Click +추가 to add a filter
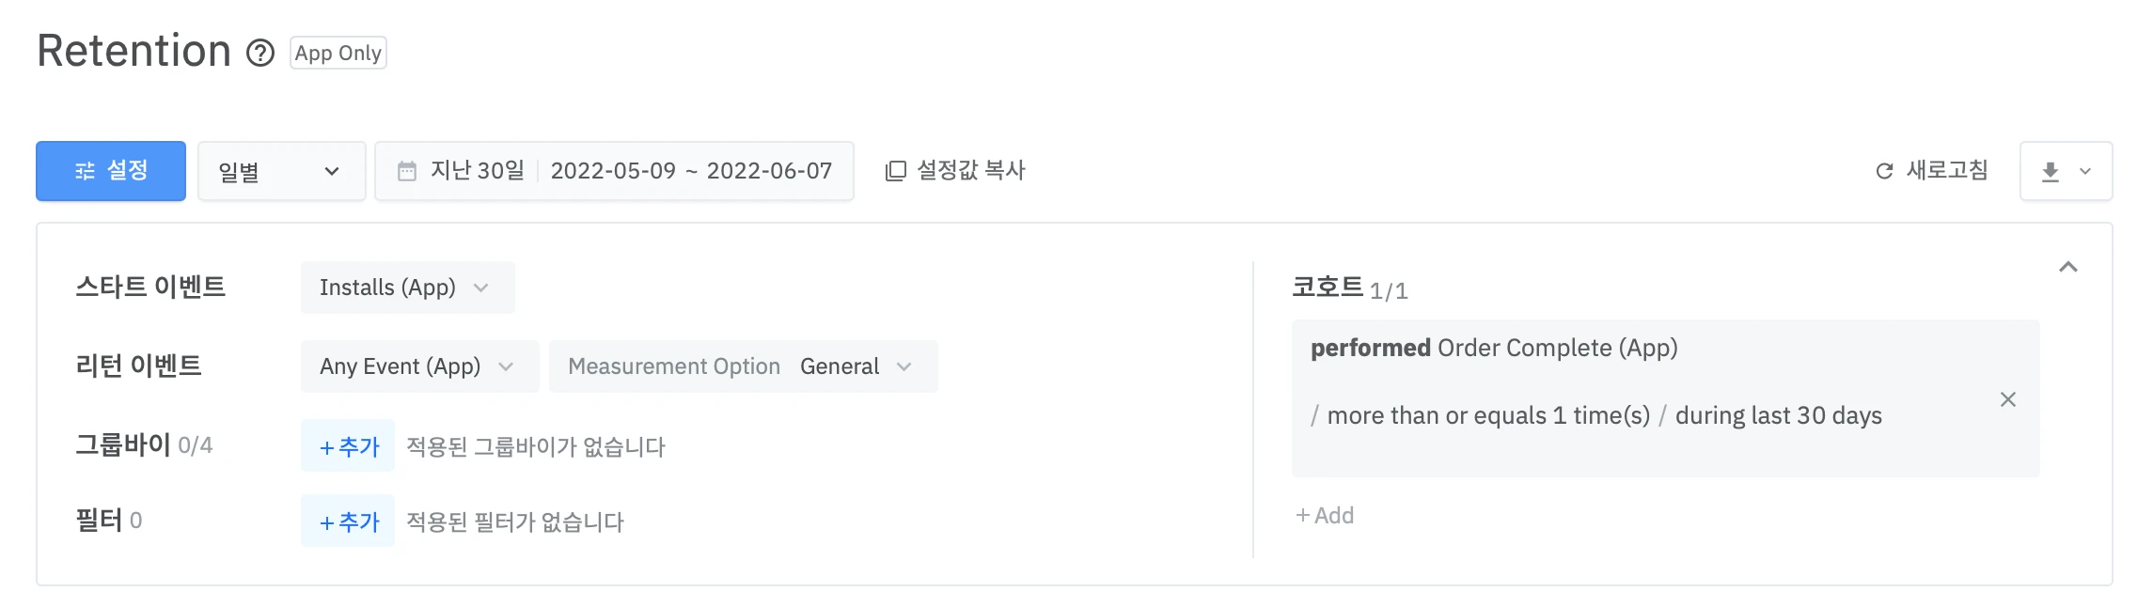 coord(348,521)
